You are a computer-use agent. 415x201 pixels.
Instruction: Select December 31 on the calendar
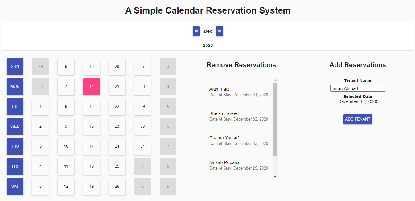pos(142,146)
